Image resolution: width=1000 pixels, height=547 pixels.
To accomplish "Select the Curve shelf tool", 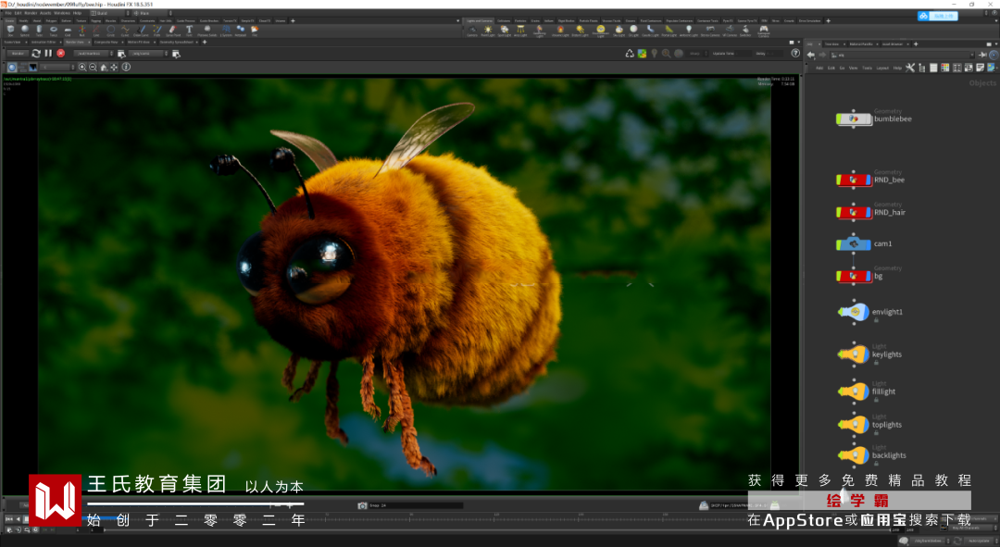I will coord(125,30).
